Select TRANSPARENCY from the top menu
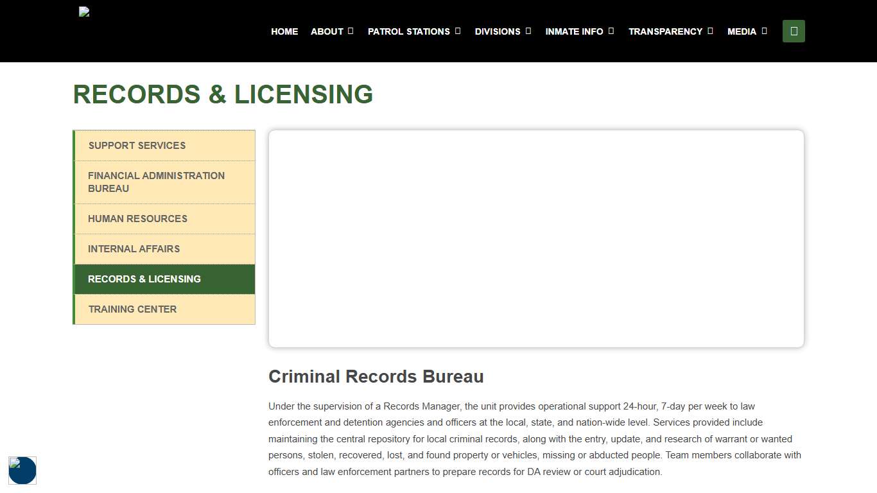Screen dimensions: 877x493 pyautogui.click(x=664, y=31)
